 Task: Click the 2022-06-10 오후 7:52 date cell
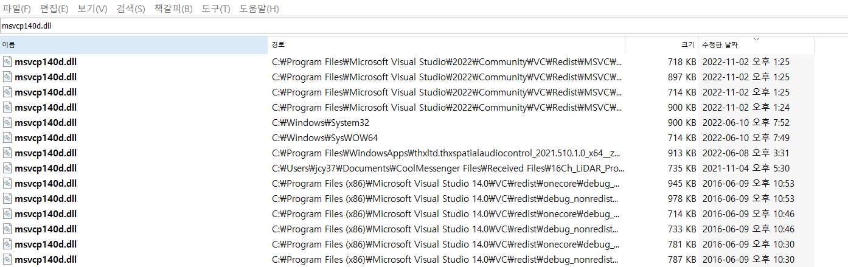pyautogui.click(x=746, y=122)
